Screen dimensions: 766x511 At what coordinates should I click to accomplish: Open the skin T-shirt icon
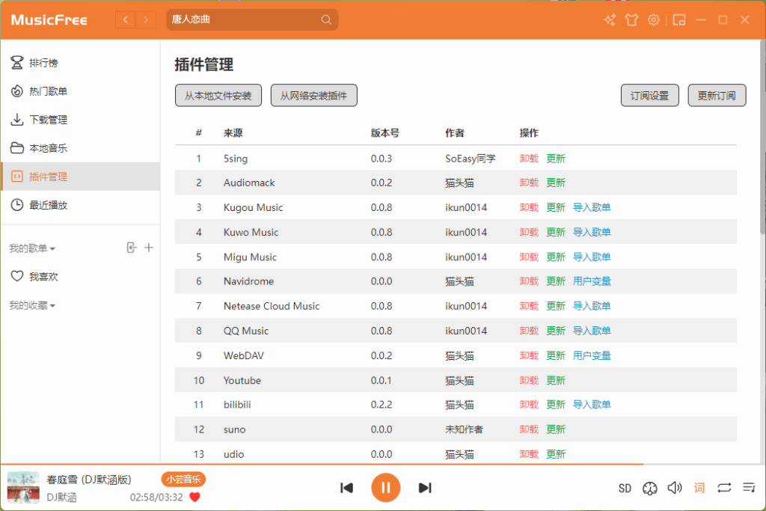click(x=631, y=19)
